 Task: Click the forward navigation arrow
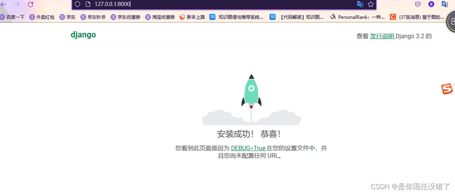click(x=17, y=4)
